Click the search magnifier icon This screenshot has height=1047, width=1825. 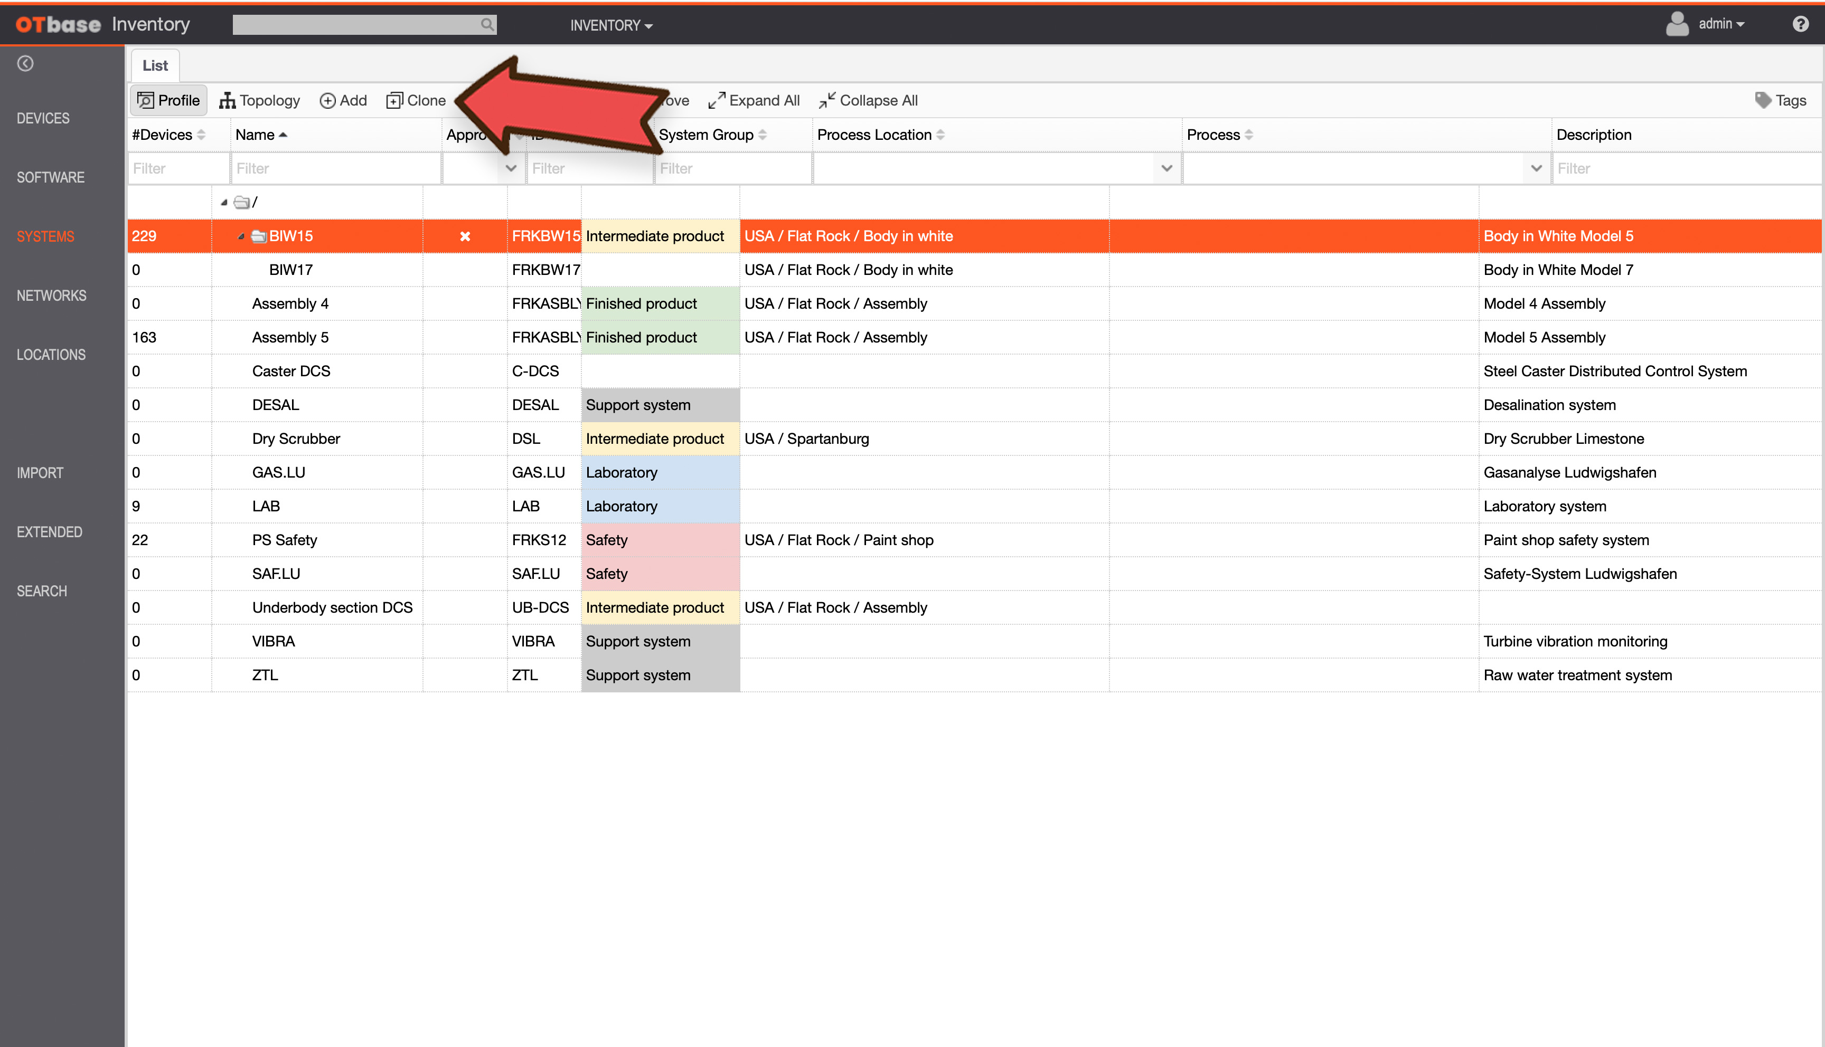[x=488, y=24]
